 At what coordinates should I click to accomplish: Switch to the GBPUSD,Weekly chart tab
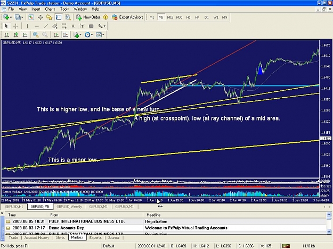(69, 207)
